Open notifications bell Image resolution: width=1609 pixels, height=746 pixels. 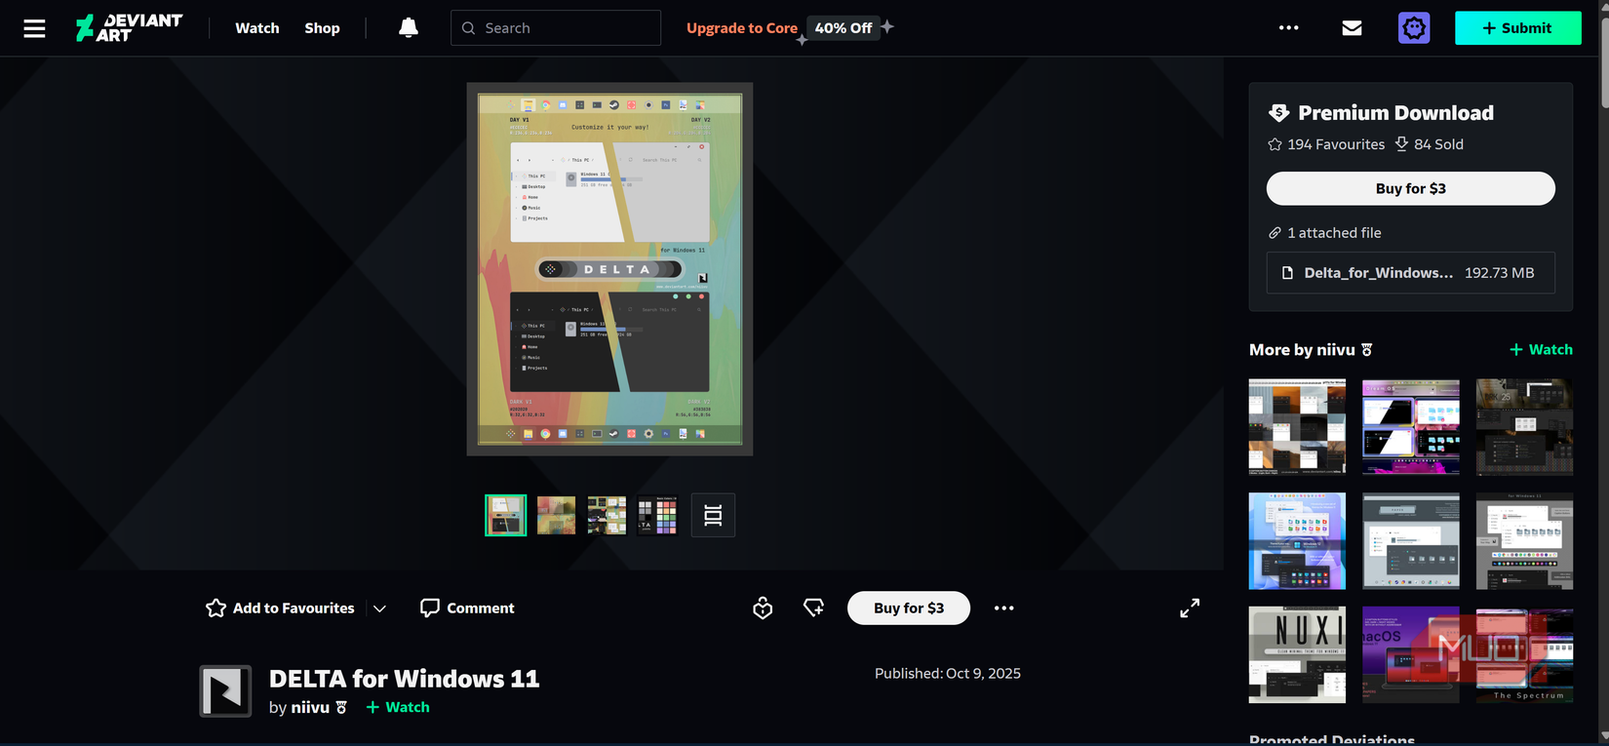(409, 27)
